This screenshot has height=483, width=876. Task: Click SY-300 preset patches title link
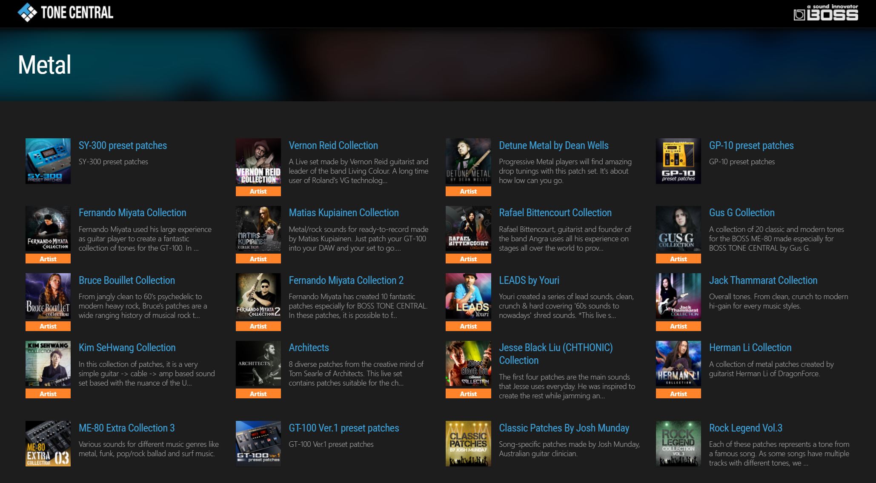coord(123,146)
